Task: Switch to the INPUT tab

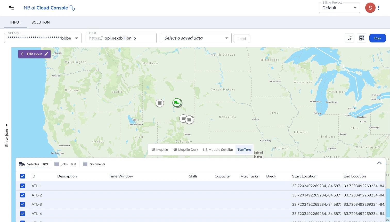Action: tap(16, 22)
